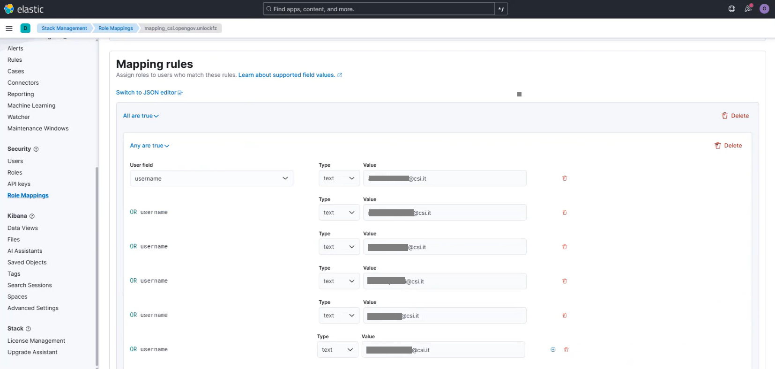Image resolution: width=775 pixels, height=369 pixels.
Task: Click keyboard shortcut icon in search bar
Action: [501, 9]
